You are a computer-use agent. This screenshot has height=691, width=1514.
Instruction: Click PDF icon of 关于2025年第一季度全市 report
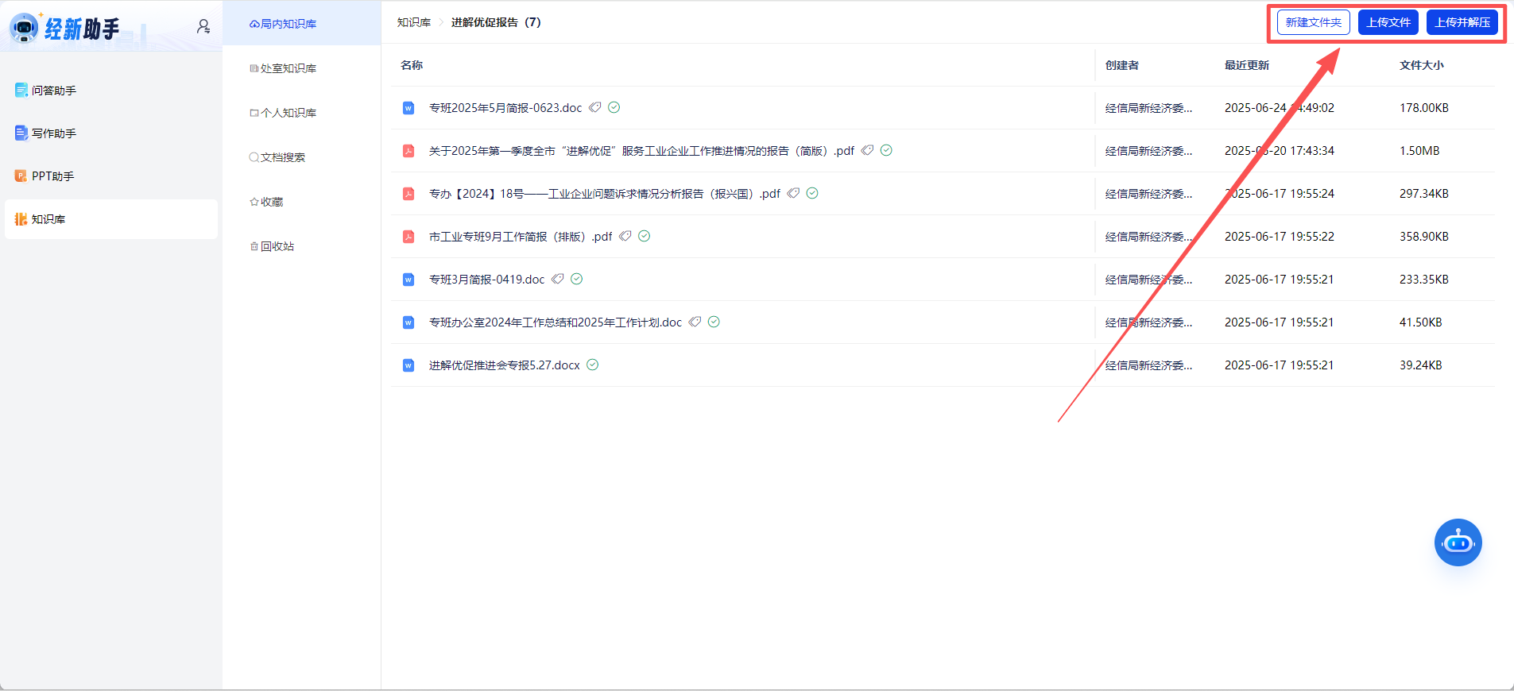tap(409, 151)
